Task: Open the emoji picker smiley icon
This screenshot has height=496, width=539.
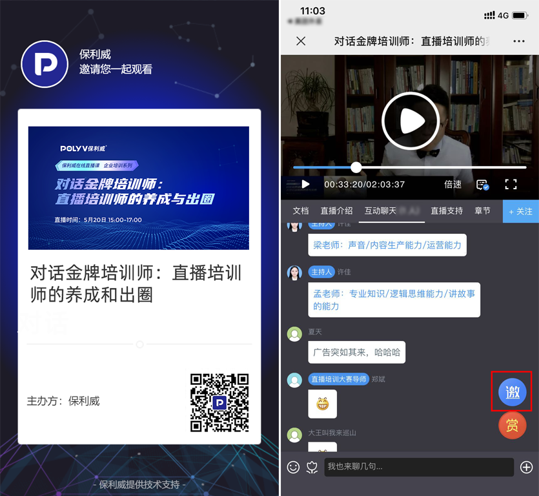Action: click(x=293, y=467)
